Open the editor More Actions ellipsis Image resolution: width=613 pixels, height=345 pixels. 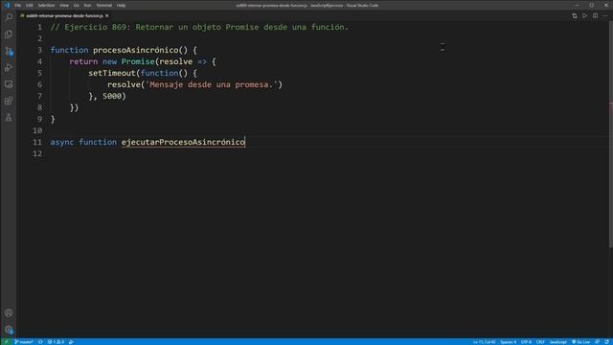click(605, 15)
